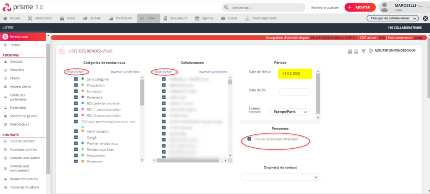Image resolution: width=430 pixels, height=194 pixels.
Task: Click the first export document icon
Action: tap(349, 51)
